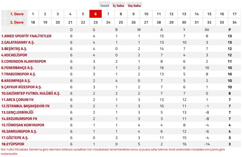Select week 1 of the season

pos(33,14)
